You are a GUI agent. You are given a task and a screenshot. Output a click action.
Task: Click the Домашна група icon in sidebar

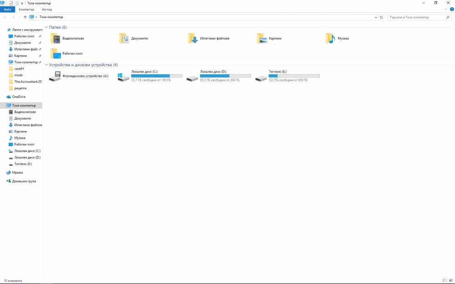coord(9,181)
